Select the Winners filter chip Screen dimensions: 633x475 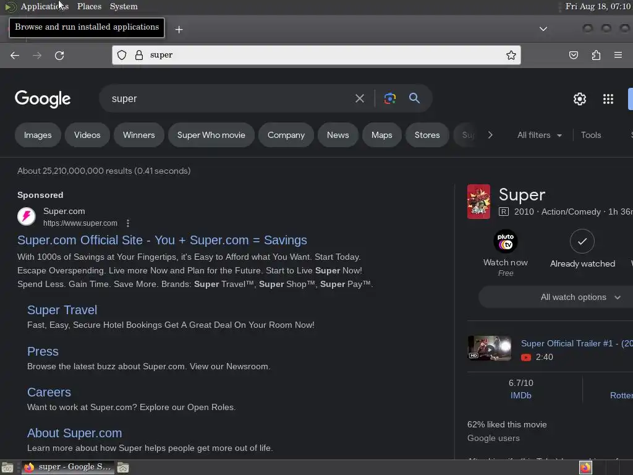139,135
